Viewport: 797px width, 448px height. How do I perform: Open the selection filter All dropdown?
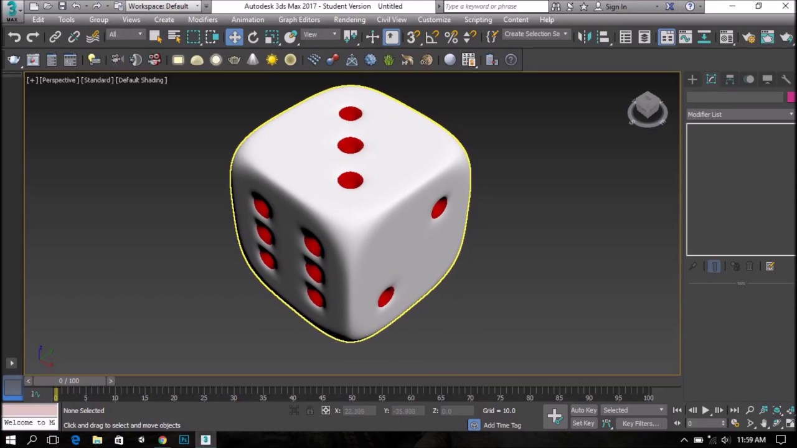126,34
